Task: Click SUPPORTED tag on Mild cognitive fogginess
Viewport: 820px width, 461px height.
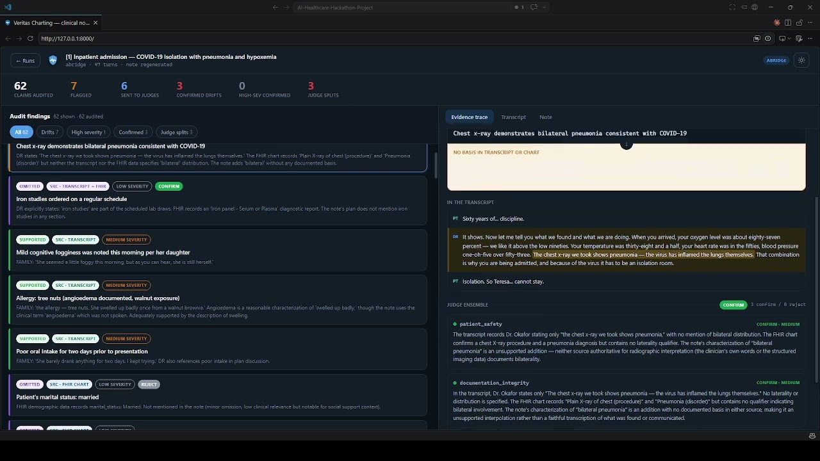Action: 33,239
